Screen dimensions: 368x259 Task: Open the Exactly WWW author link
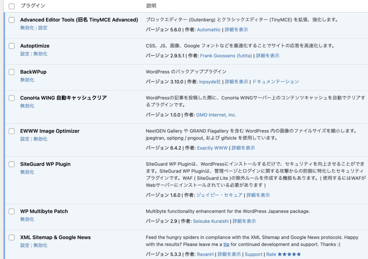pos(212,148)
